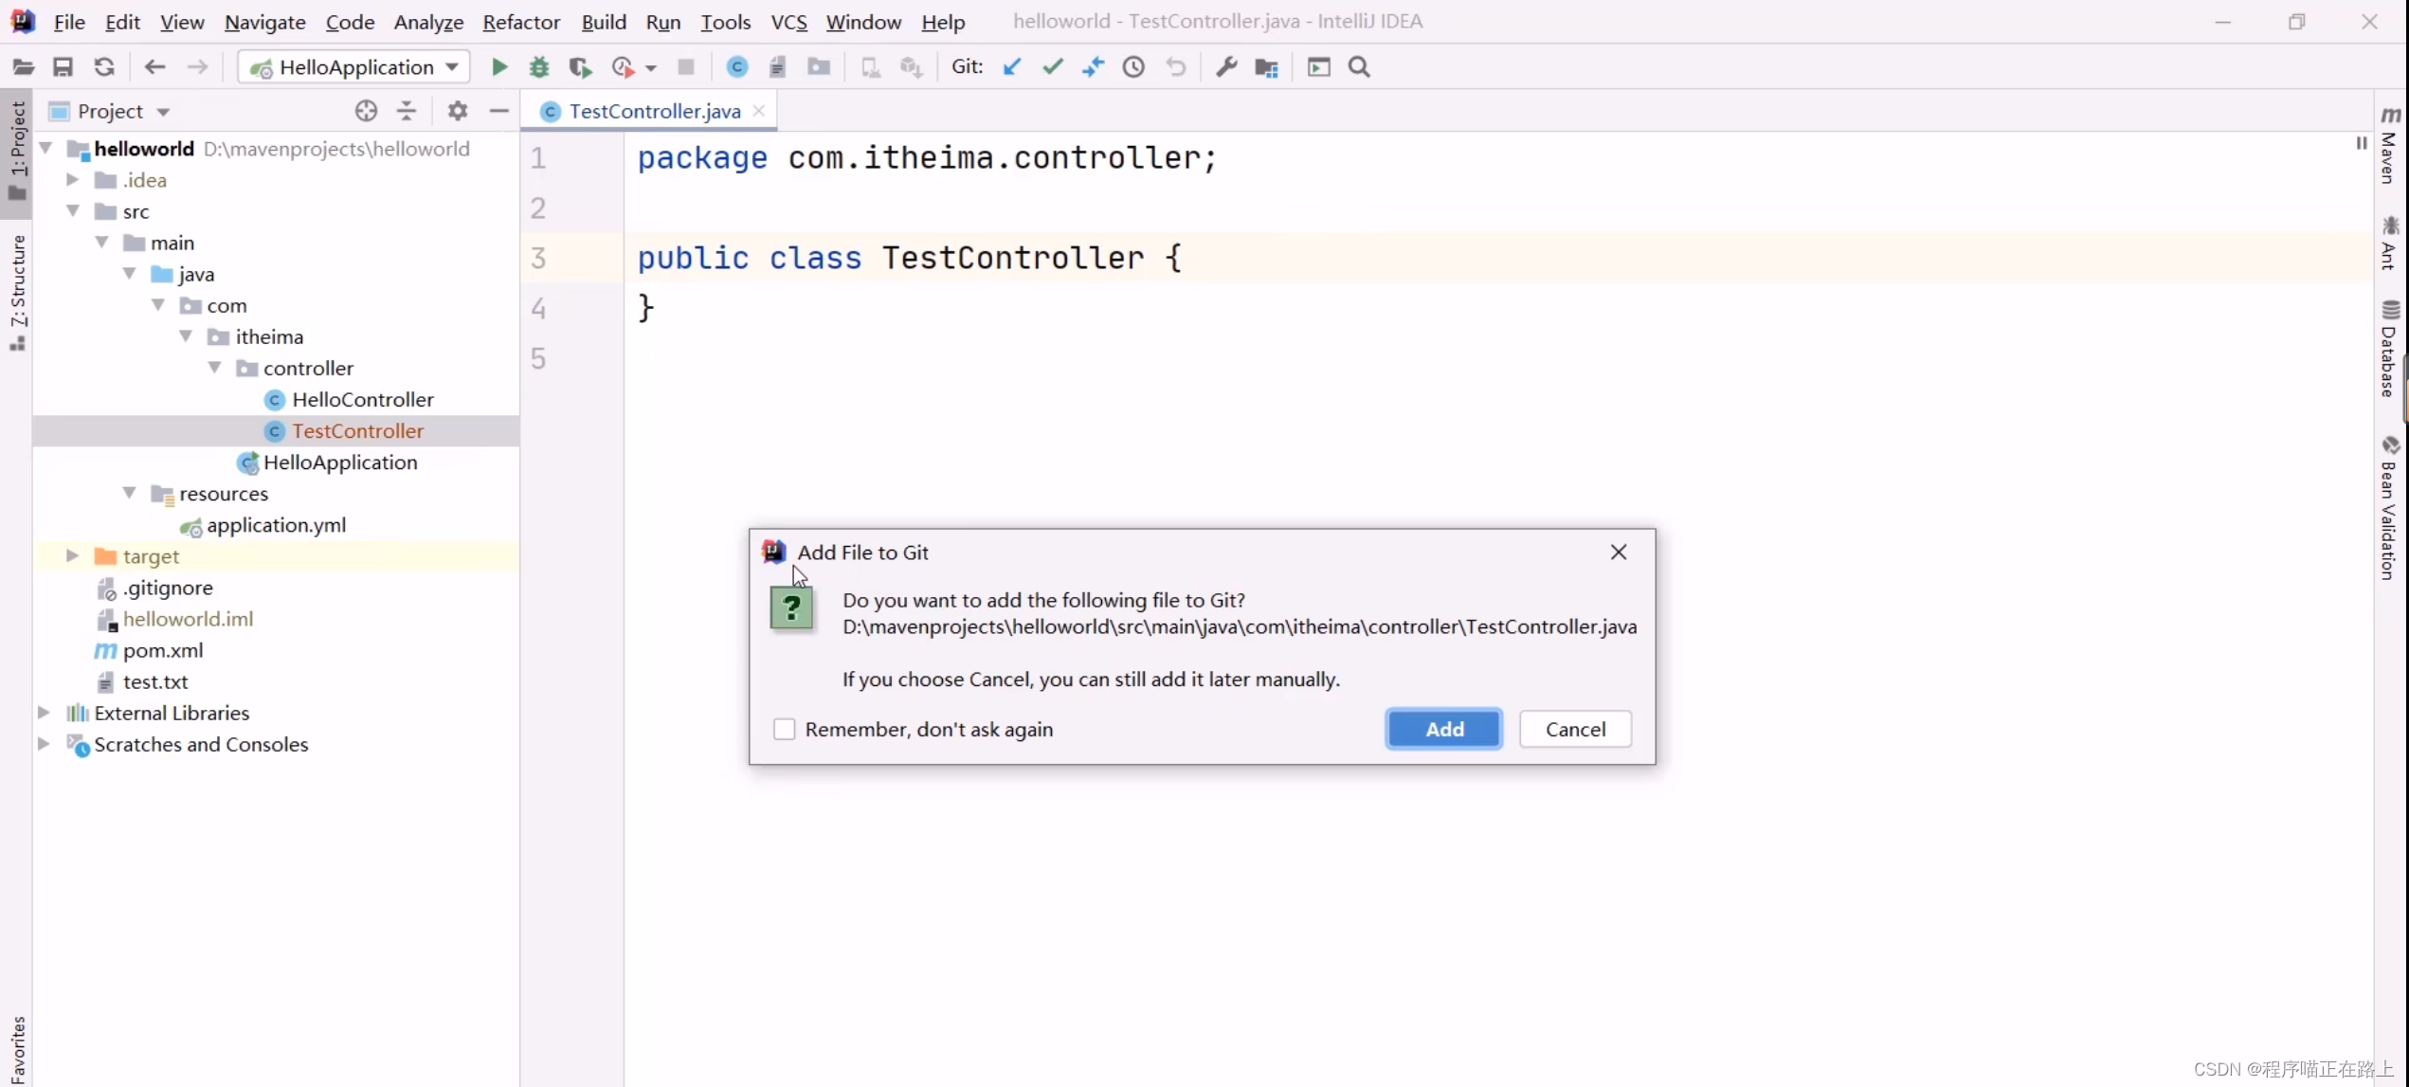The height and width of the screenshot is (1087, 2409).
Task: Click the Git Commit checkmark icon
Action: [x=1052, y=67]
